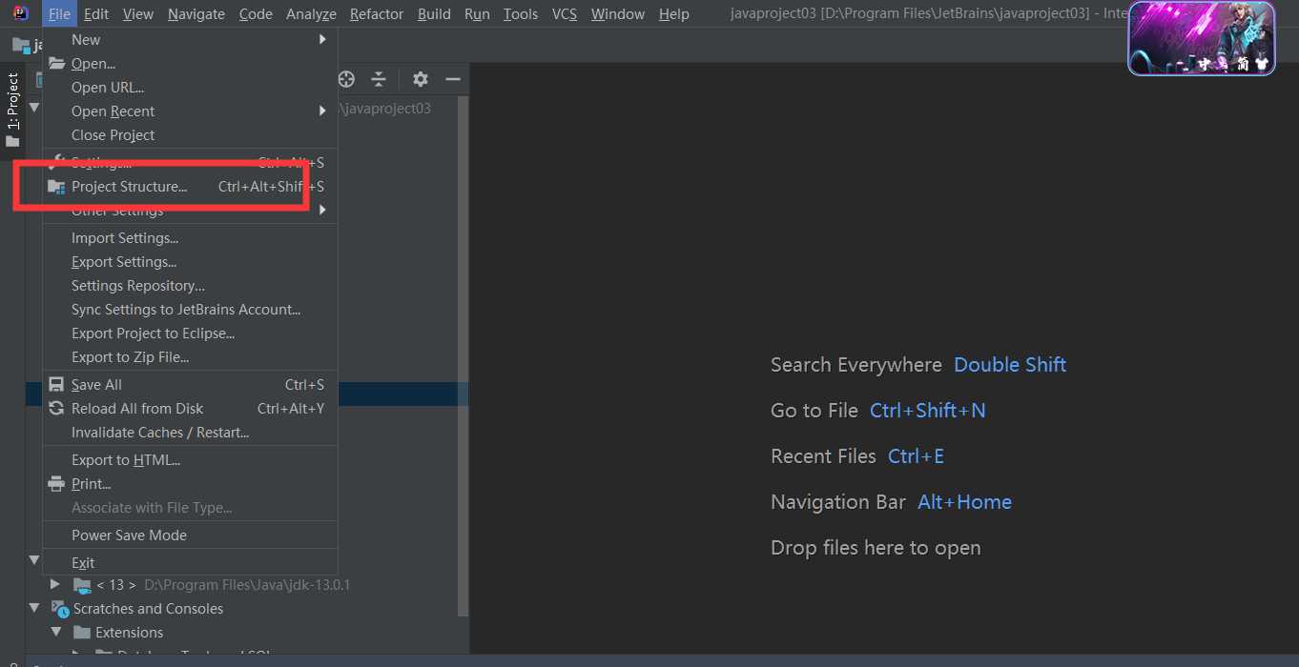Click the IntelliJ IDEA logo icon
The image size is (1299, 667).
(20, 13)
